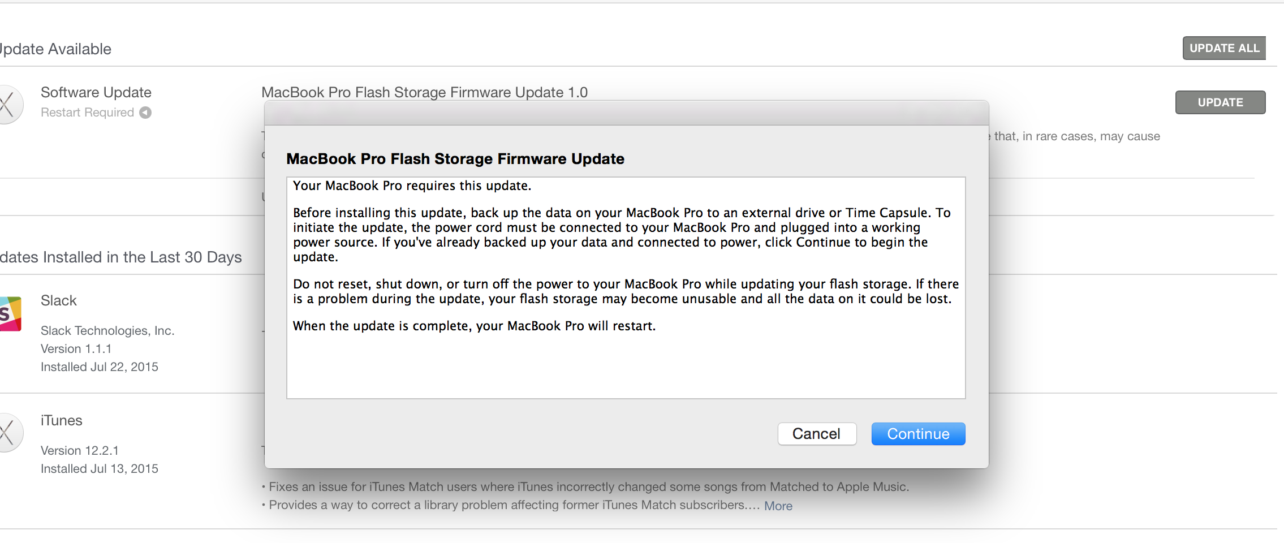Click the Restart Required arrow icon
This screenshot has width=1284, height=543.
pos(145,113)
